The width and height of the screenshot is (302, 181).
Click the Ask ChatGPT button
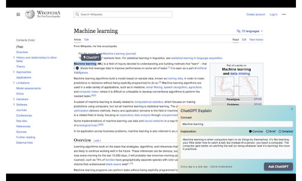tap(278, 167)
